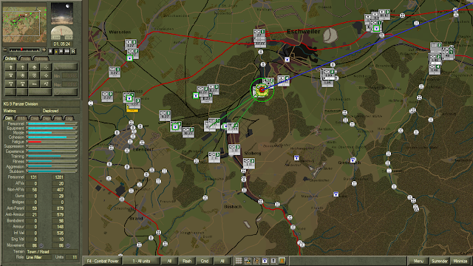Toggle the map grid icon in bottom toolbar
The image size is (473, 266).
click(239, 261)
